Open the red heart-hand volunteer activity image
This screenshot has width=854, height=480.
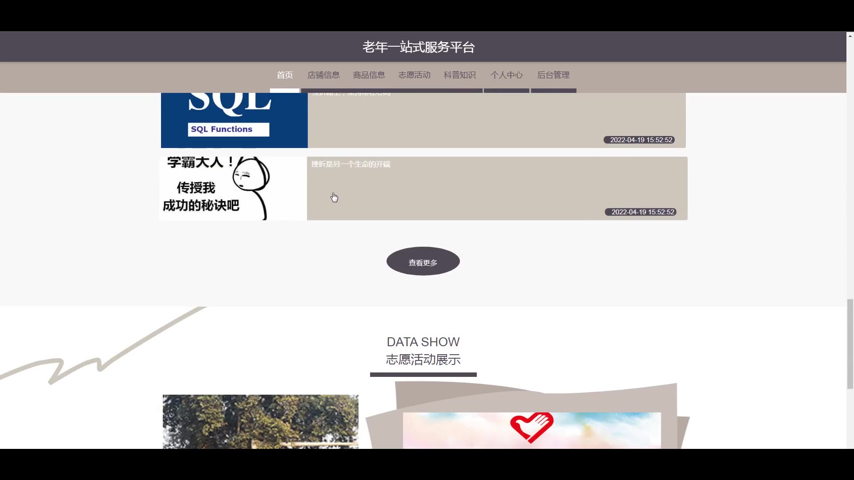(x=532, y=430)
